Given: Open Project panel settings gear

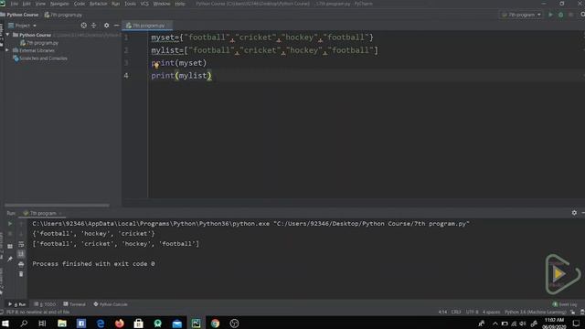Looking at the screenshot, I should click(x=106, y=26).
